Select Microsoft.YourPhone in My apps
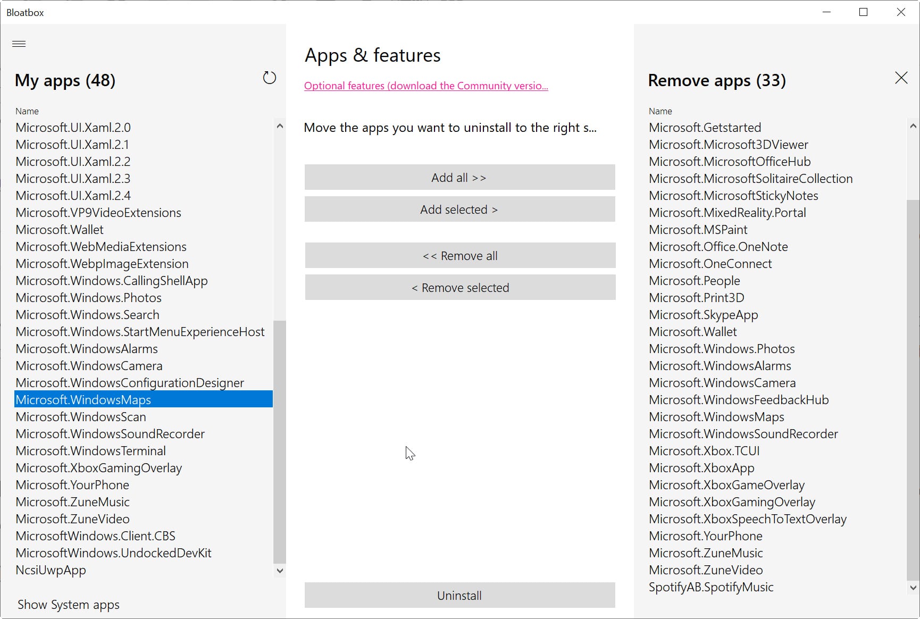920x619 pixels. (x=144, y=485)
